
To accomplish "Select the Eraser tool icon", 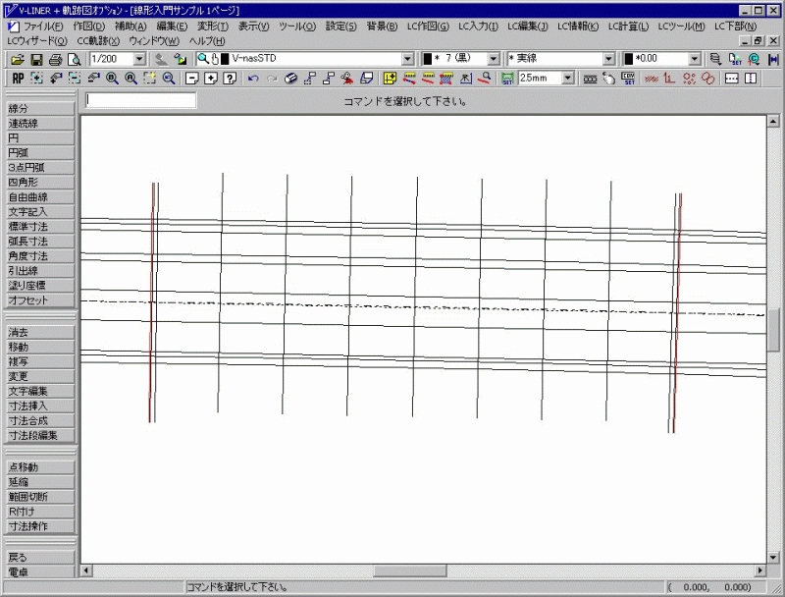I will click(x=291, y=79).
